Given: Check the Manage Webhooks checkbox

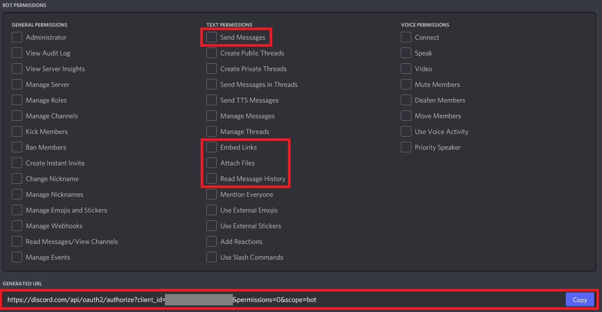Looking at the screenshot, I should [17, 226].
